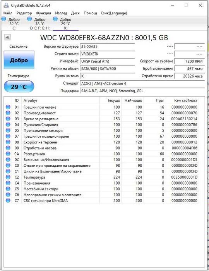Click status orb for C2 Температура

(8, 177)
